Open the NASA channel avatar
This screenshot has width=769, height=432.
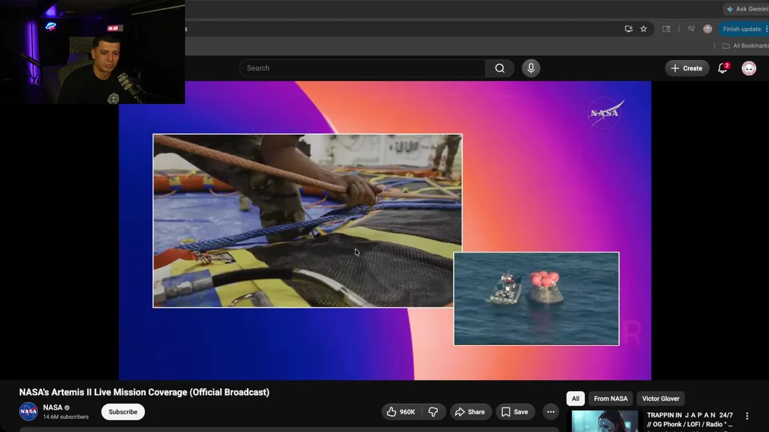point(28,412)
